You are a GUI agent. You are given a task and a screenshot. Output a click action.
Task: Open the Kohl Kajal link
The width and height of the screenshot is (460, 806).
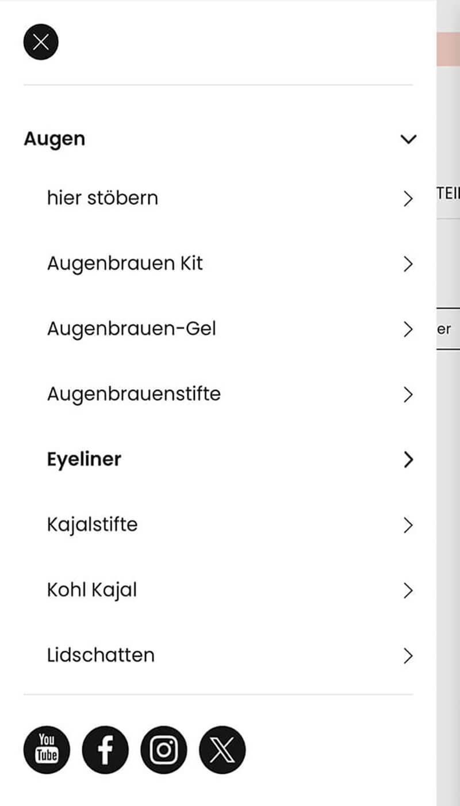pos(92,590)
